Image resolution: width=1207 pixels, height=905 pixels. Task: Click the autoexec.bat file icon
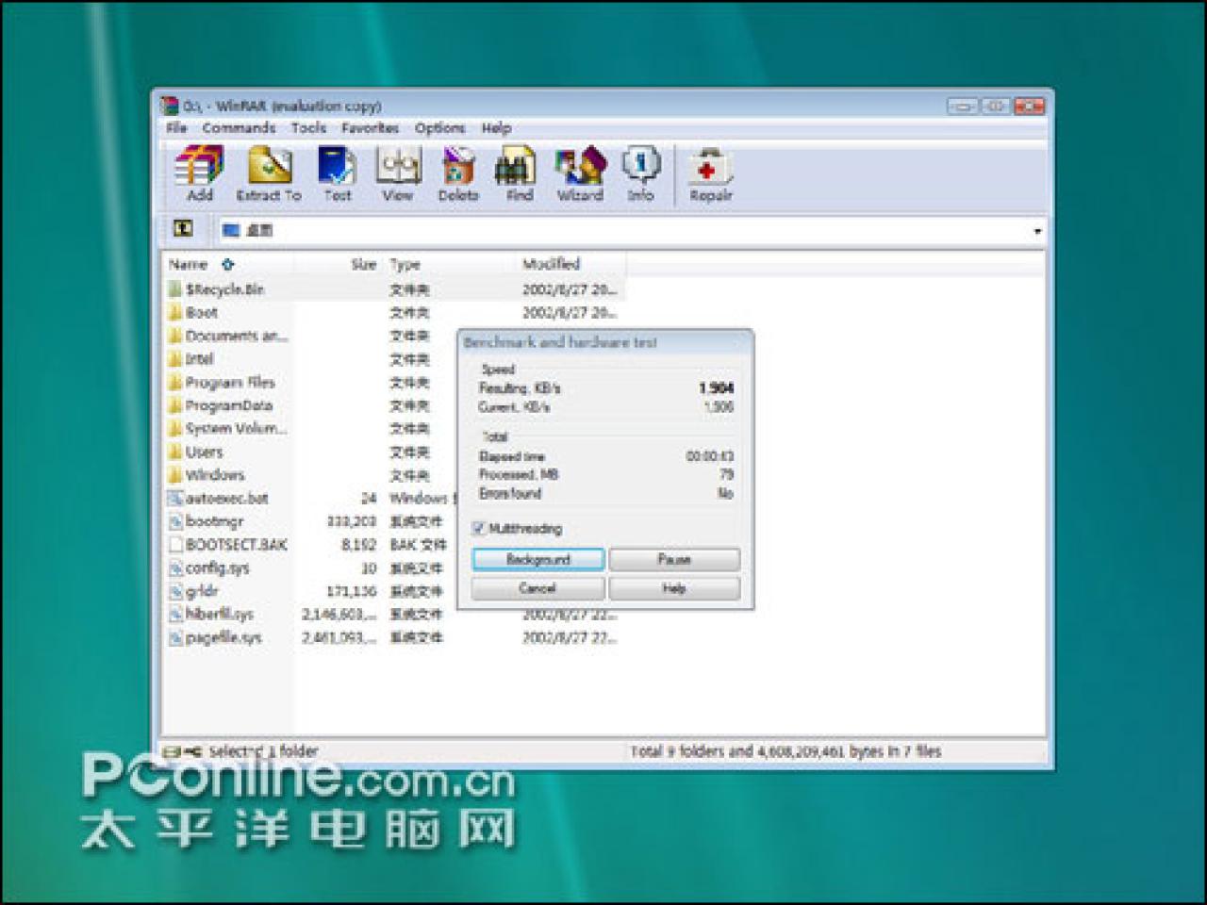(x=175, y=498)
